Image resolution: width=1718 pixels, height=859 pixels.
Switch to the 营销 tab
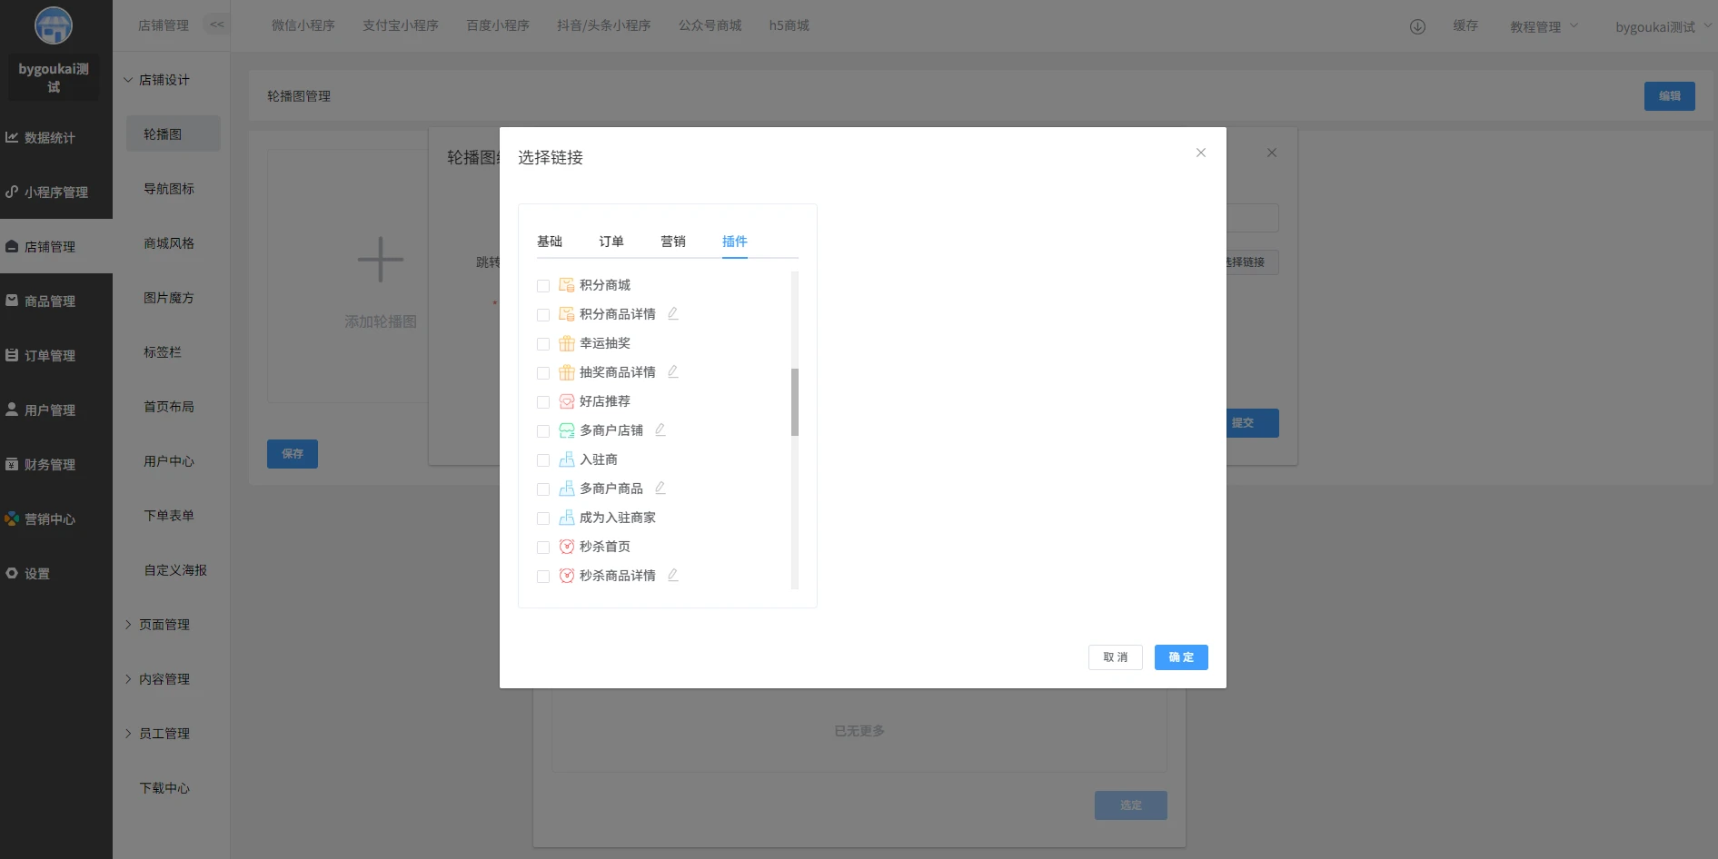(x=673, y=242)
